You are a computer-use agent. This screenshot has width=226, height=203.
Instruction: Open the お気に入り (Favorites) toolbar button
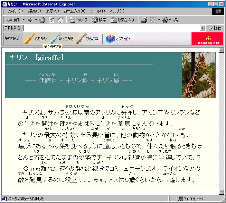click(123, 20)
